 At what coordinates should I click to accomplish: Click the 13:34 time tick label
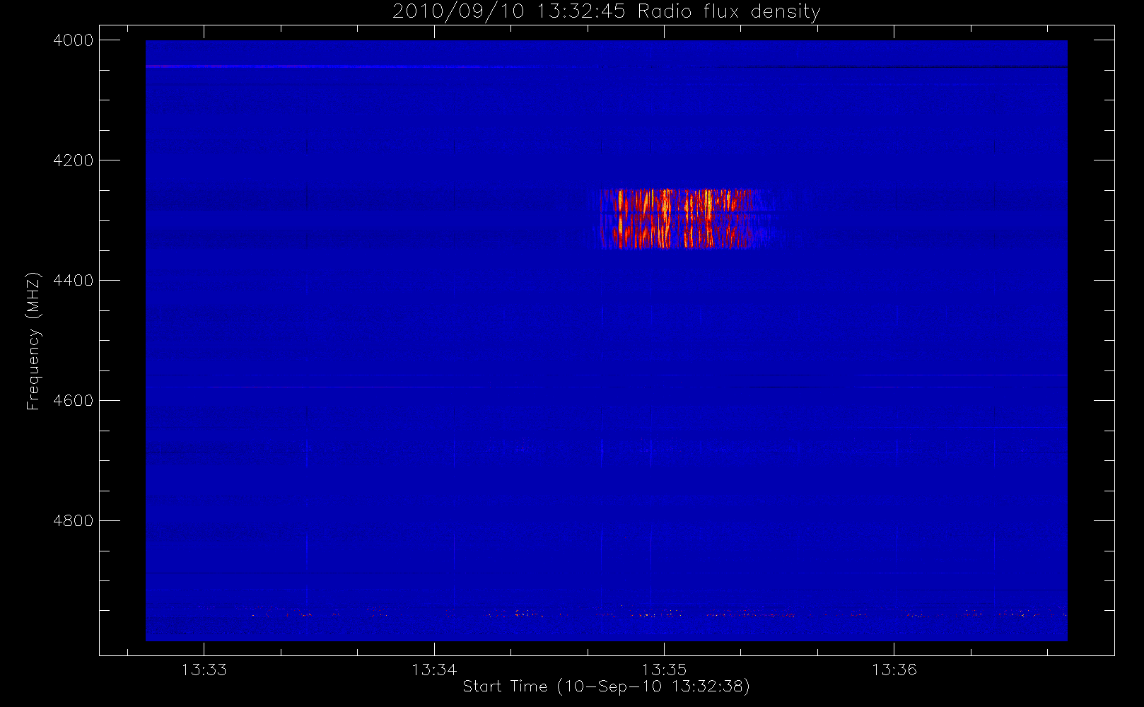(434, 670)
